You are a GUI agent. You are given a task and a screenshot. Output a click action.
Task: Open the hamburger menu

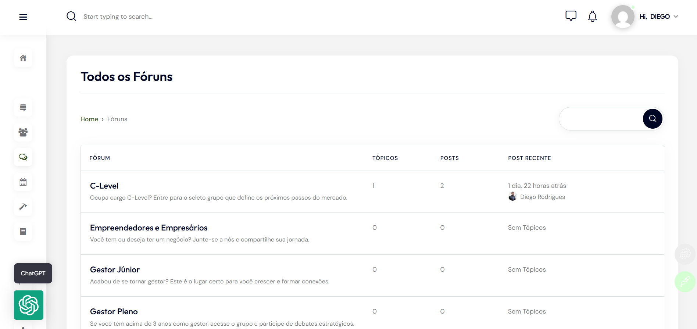click(23, 17)
